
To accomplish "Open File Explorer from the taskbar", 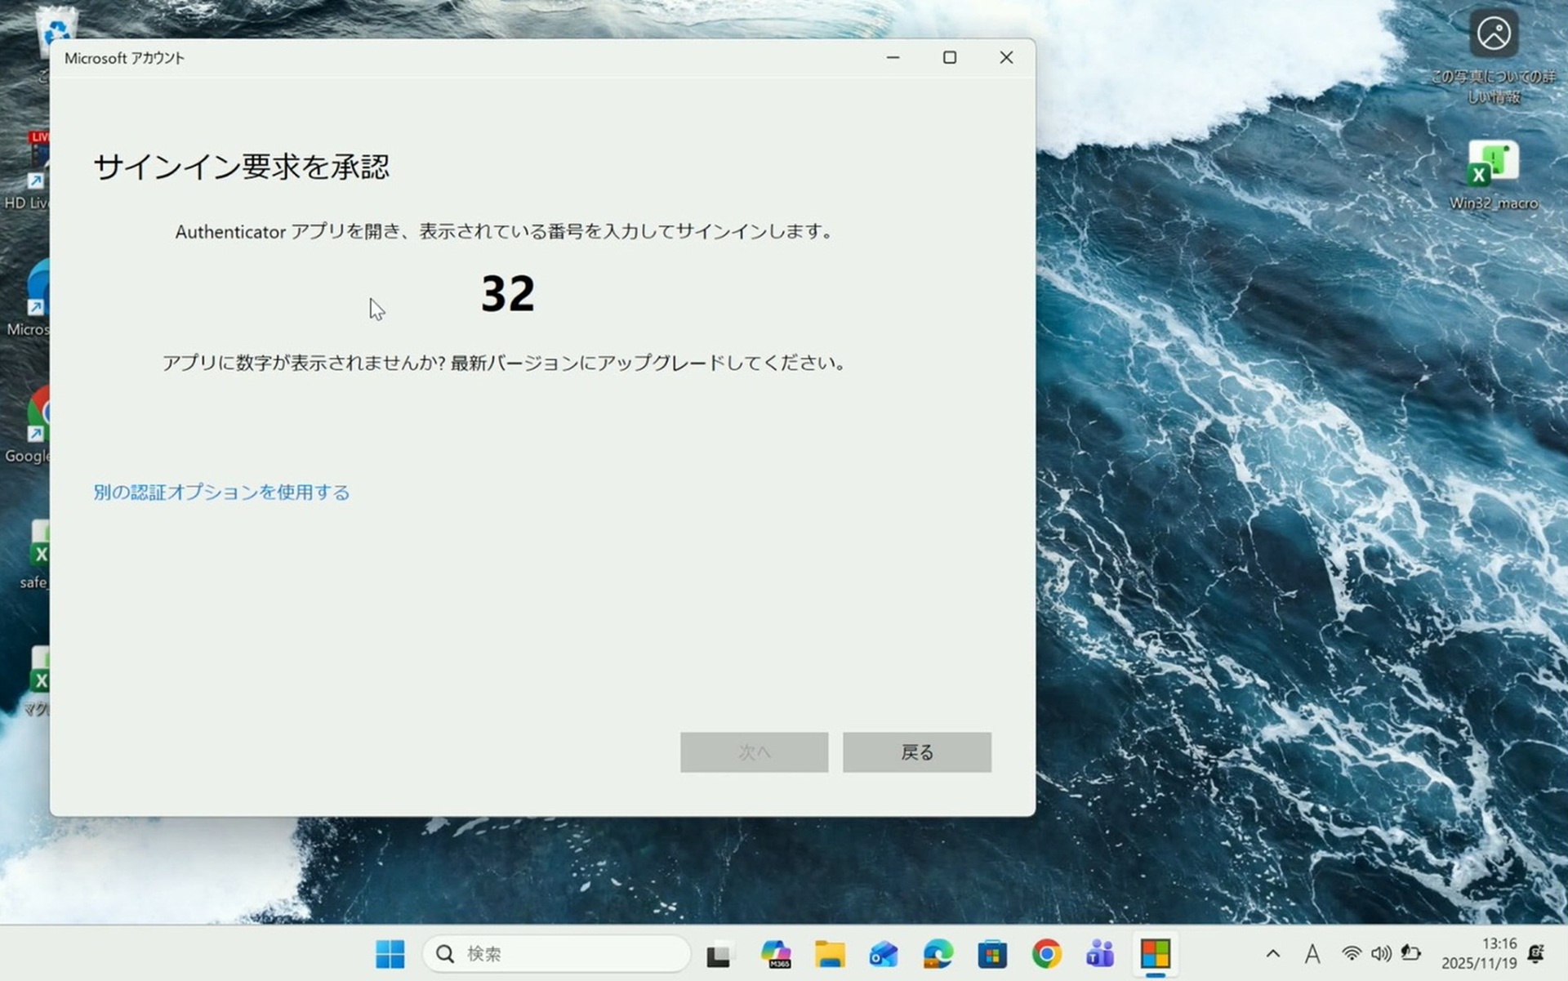I will (829, 953).
